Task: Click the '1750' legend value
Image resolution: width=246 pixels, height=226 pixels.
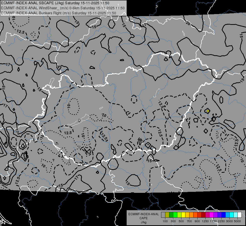Action: [x=213, y=221]
